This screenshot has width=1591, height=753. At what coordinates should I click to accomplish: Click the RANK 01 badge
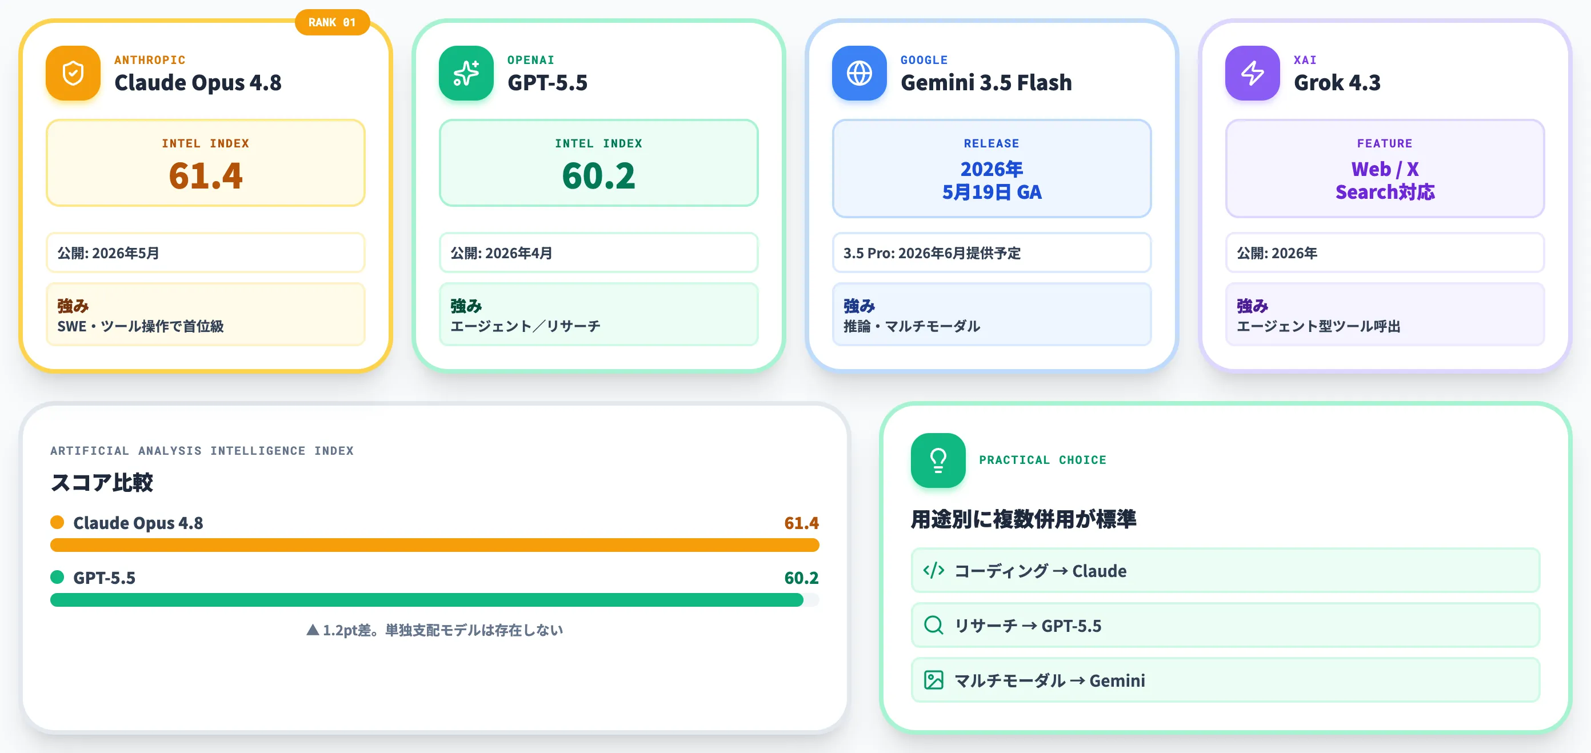click(x=332, y=22)
